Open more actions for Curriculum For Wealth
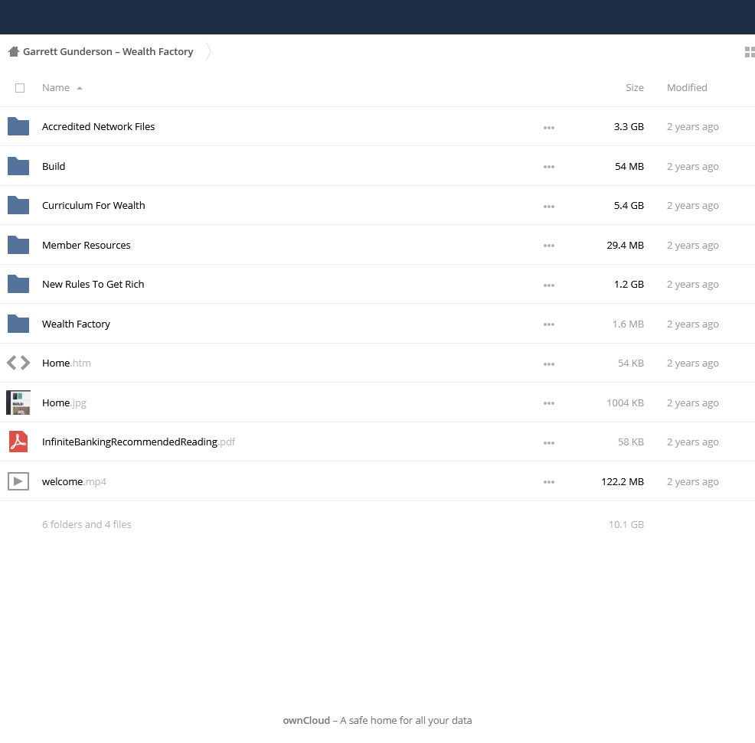 pyautogui.click(x=549, y=207)
